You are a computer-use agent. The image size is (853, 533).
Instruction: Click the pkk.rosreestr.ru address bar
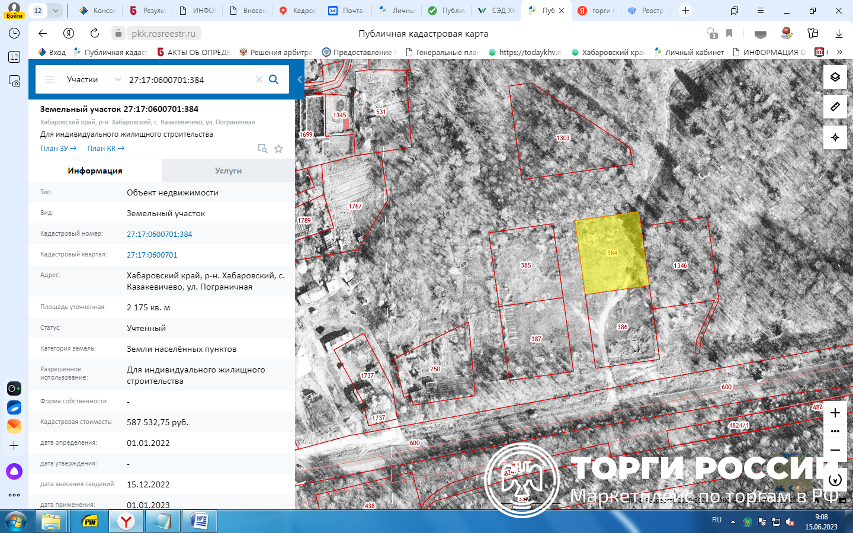point(163,34)
